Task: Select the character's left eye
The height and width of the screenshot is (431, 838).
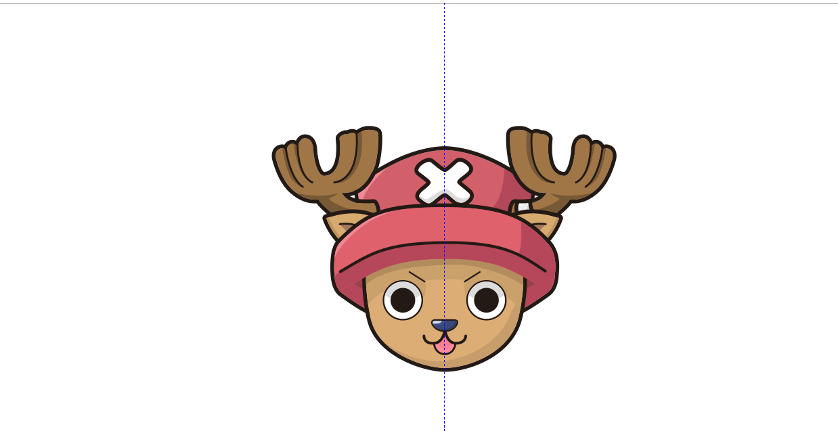Action: (x=403, y=300)
